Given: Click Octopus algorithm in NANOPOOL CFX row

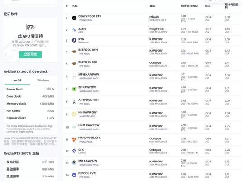Looking at the screenshot, I should [155, 138].
